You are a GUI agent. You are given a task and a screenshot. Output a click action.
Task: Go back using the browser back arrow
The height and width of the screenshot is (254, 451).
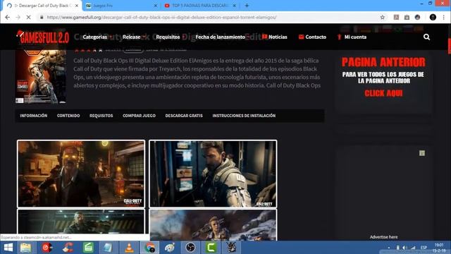(8, 17)
